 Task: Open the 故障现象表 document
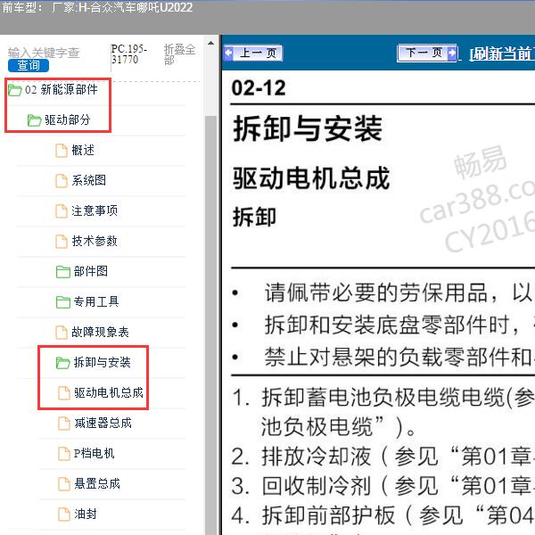pyautogui.click(x=92, y=332)
